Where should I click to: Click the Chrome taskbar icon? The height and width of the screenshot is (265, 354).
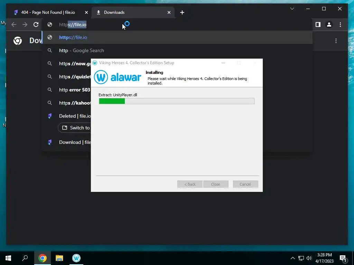[43, 258]
